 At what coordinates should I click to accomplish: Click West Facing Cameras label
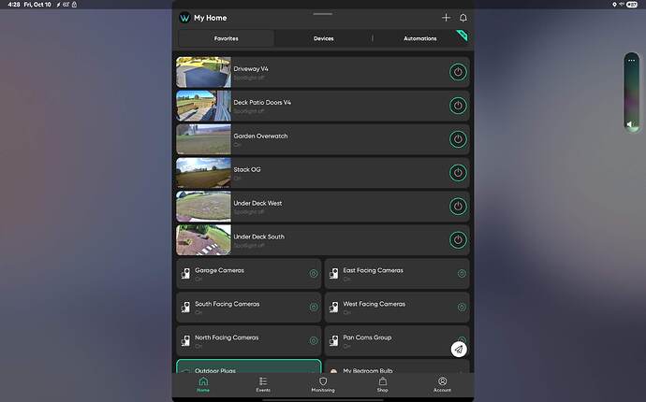374,304
